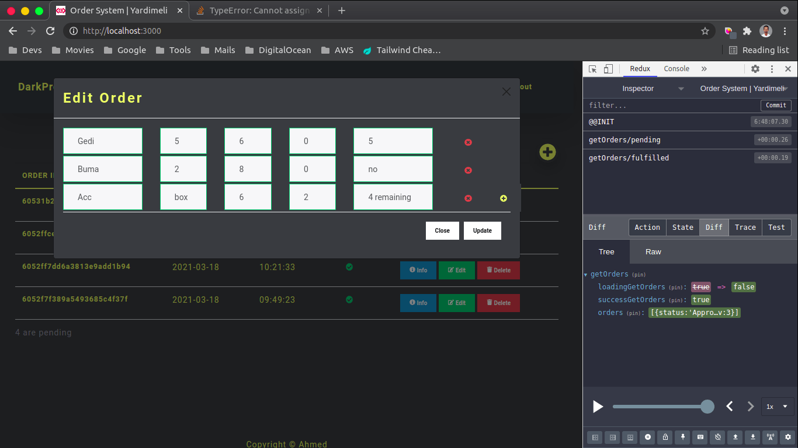
Task: Reload the page
Action: pyautogui.click(x=50, y=31)
